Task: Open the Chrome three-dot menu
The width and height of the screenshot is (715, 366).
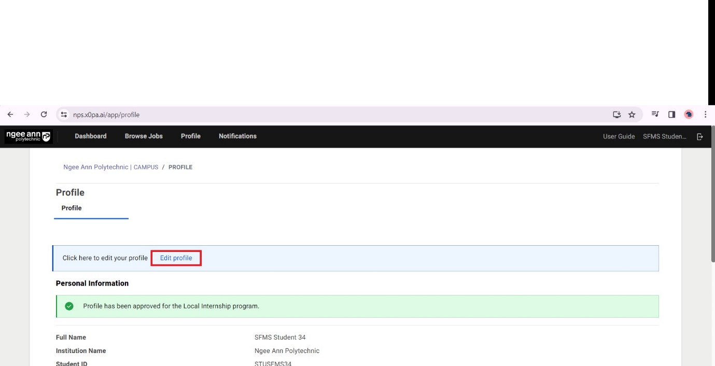Action: pos(705,115)
